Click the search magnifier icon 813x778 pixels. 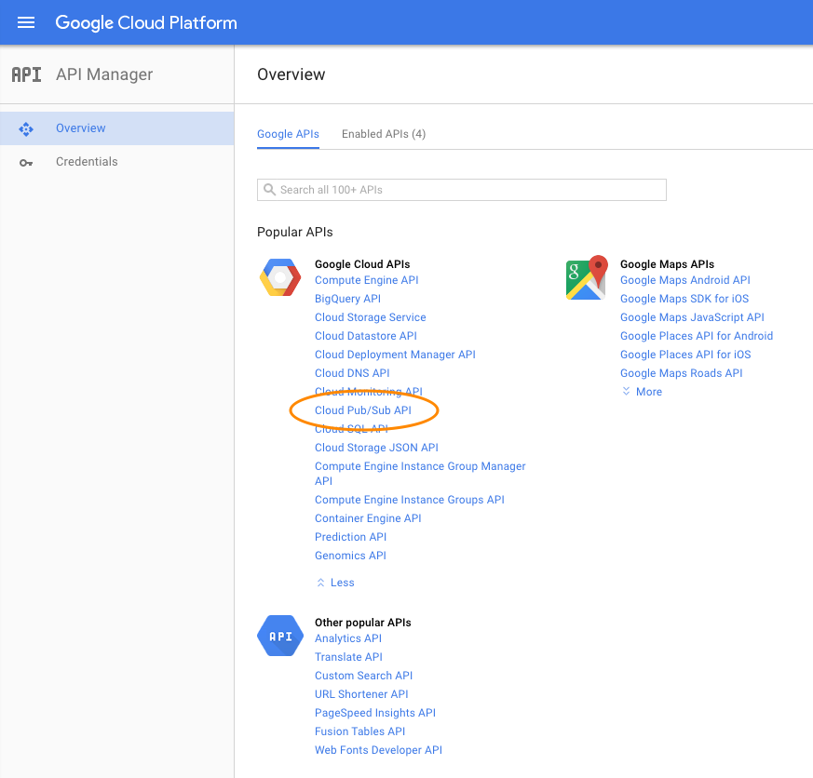coord(269,190)
